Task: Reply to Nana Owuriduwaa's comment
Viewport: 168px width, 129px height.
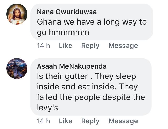Action: click(90, 46)
